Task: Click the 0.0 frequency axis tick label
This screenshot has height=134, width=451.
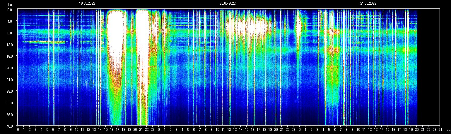Action: coord(10,10)
